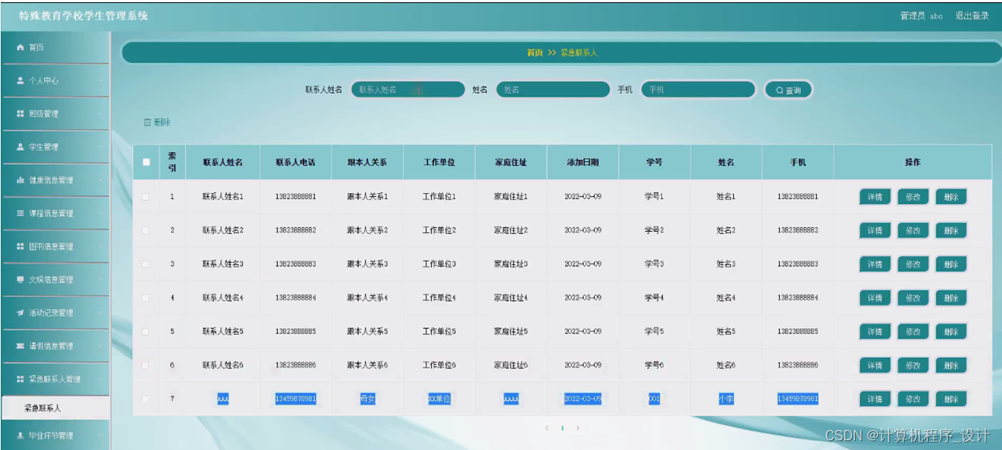Click the trash icon beside 删除 above the table
This screenshot has height=450, width=1002.
[x=147, y=123]
